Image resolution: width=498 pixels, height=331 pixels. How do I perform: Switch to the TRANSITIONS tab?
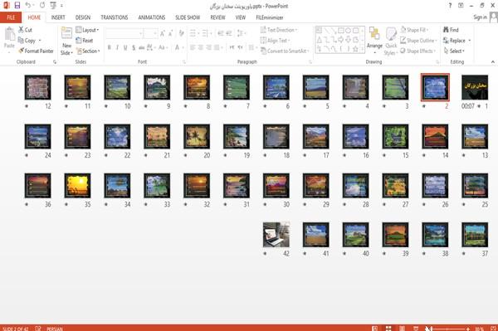coord(115,17)
